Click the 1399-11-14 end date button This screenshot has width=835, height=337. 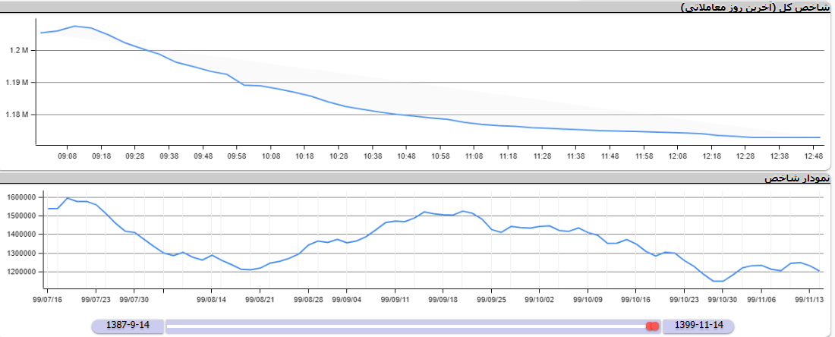(698, 326)
